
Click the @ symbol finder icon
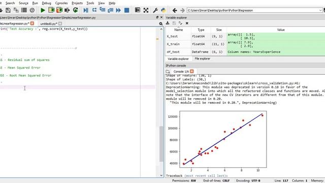(x=32, y=10)
